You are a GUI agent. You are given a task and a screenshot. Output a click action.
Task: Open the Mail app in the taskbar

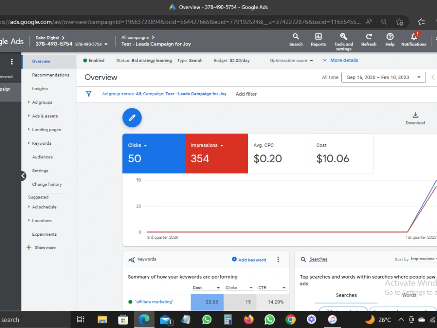[x=166, y=320]
